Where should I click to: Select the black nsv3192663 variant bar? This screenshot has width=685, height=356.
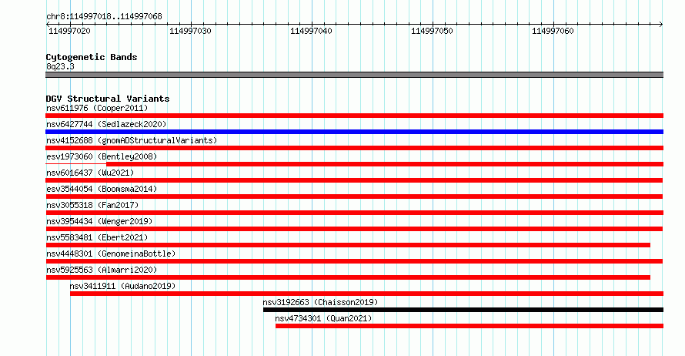(463, 310)
